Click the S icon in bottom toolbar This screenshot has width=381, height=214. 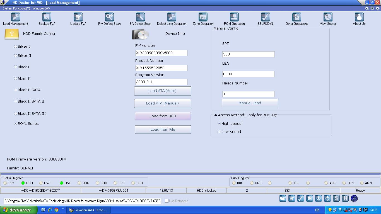point(336,198)
